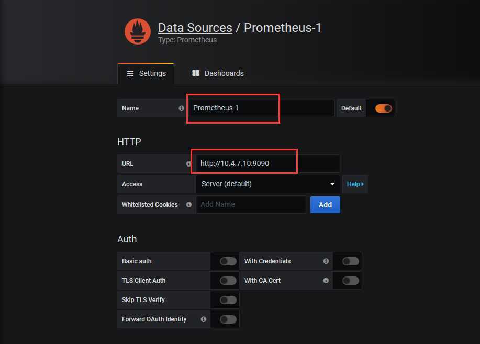
Task: Click the Default label text
Action: click(351, 108)
